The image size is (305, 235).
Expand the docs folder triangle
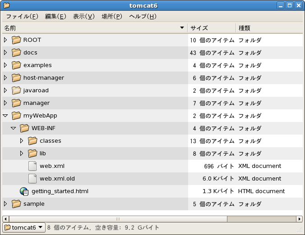pyautogui.click(x=5, y=52)
